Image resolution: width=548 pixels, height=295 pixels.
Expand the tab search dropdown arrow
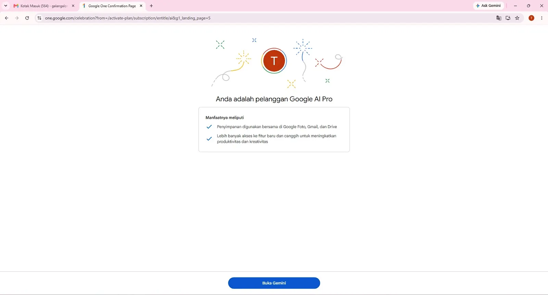(x=5, y=6)
